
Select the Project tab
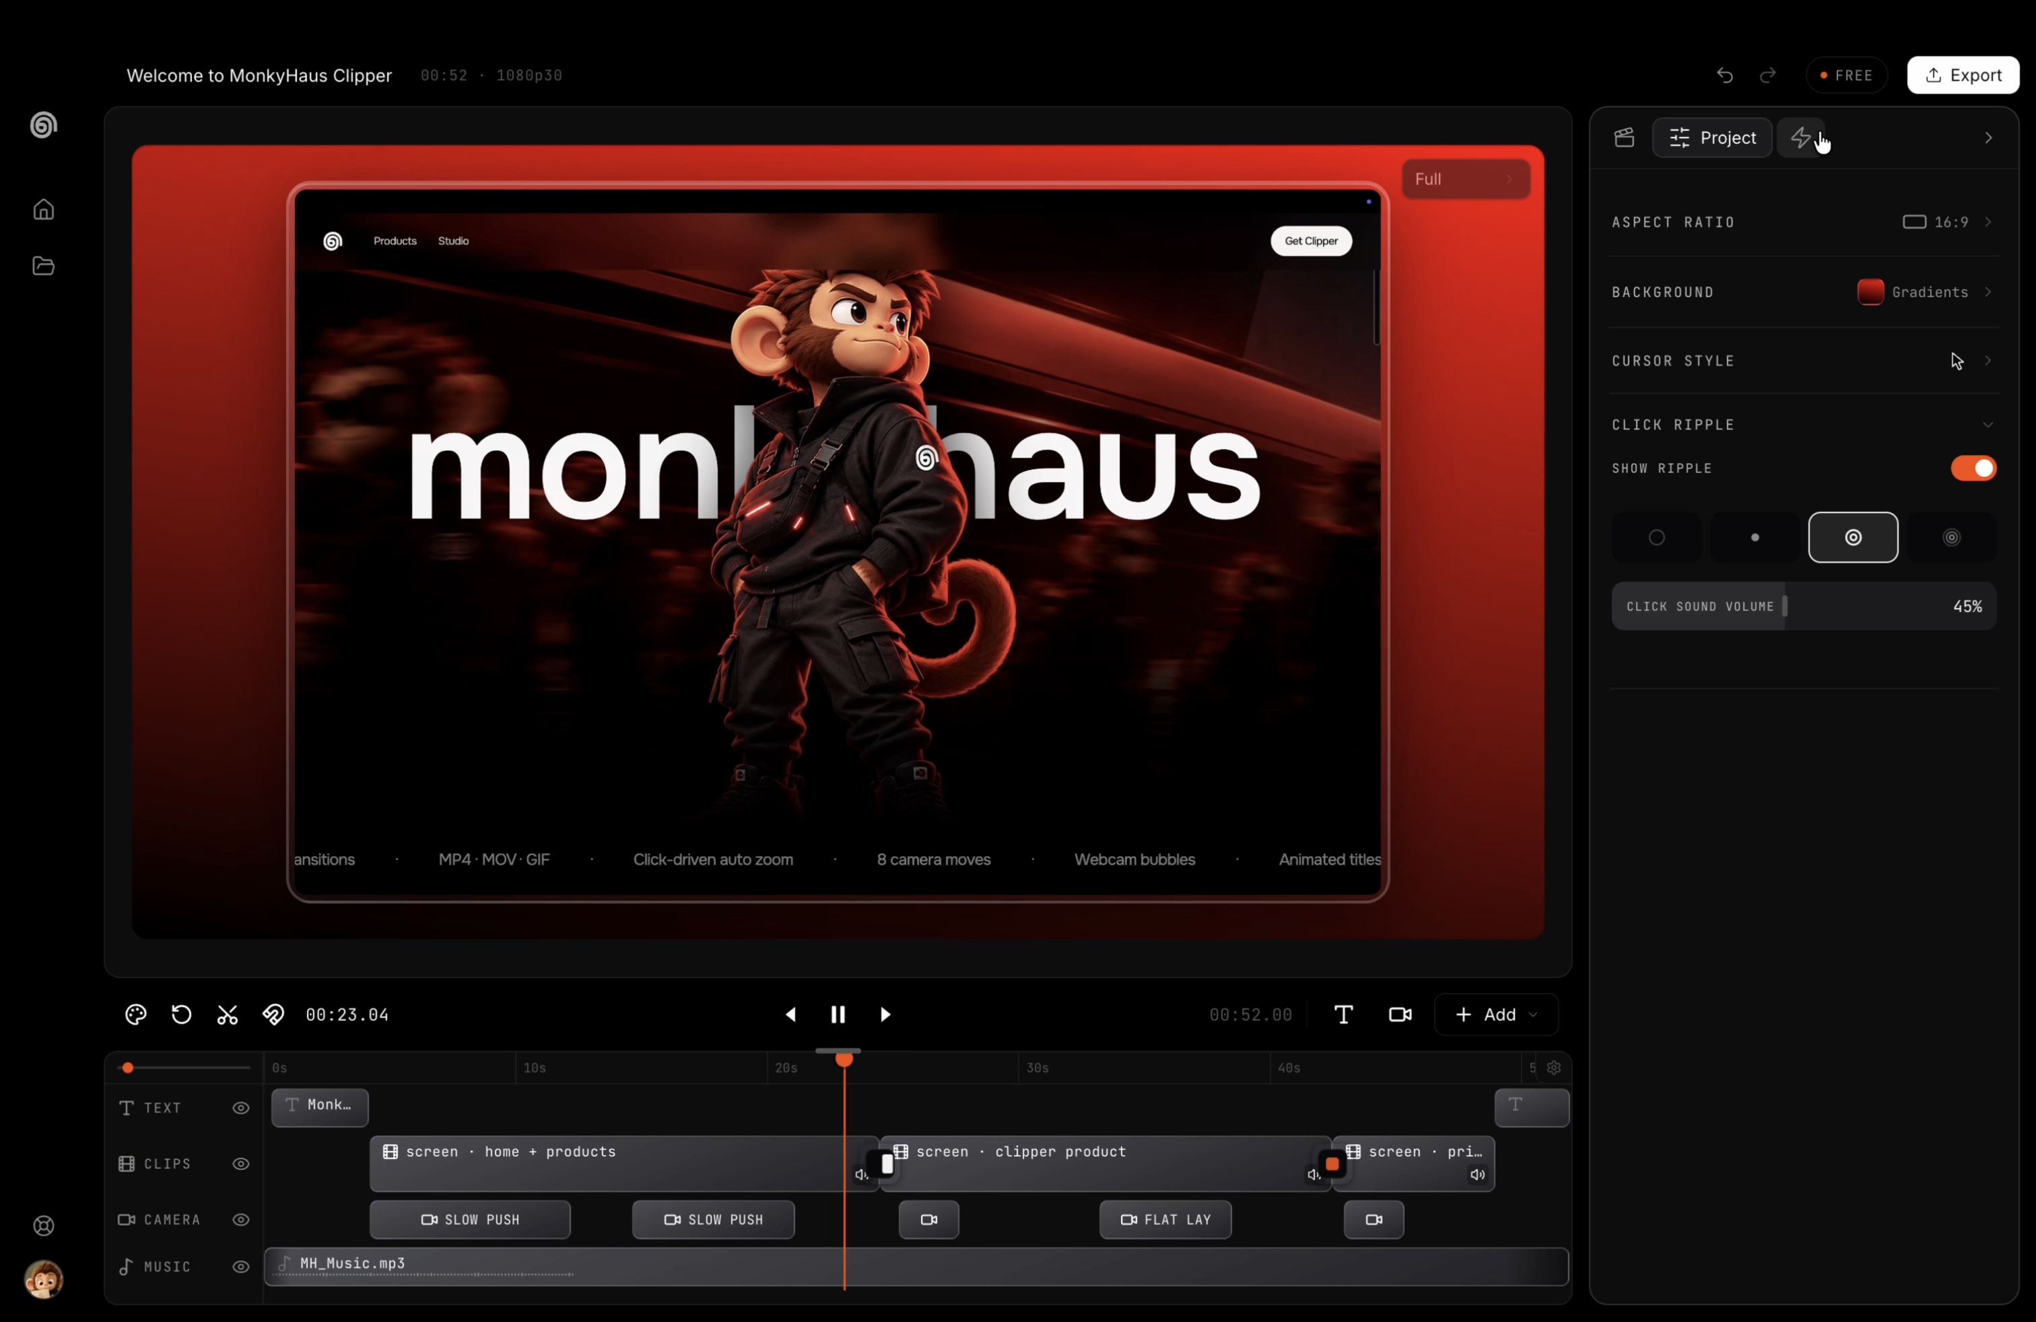(x=1711, y=138)
